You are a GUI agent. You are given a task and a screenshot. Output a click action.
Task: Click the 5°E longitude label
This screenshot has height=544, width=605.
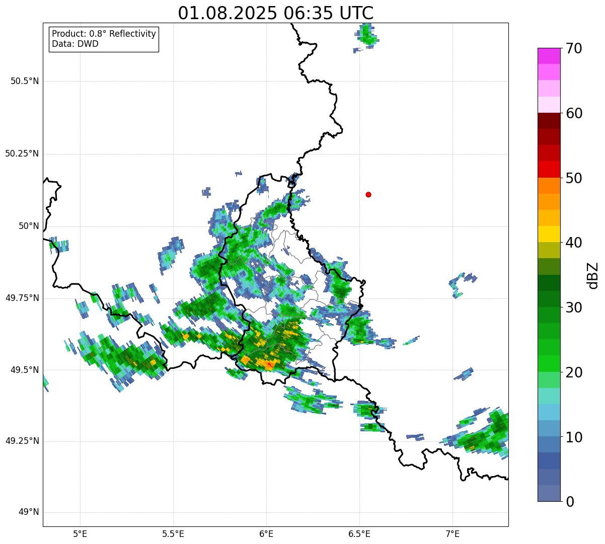[80, 534]
